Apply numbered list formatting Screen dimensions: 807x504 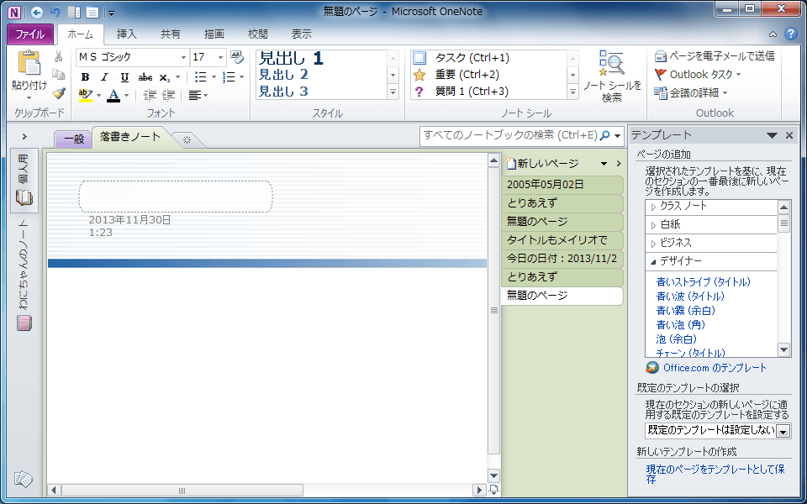click(229, 77)
